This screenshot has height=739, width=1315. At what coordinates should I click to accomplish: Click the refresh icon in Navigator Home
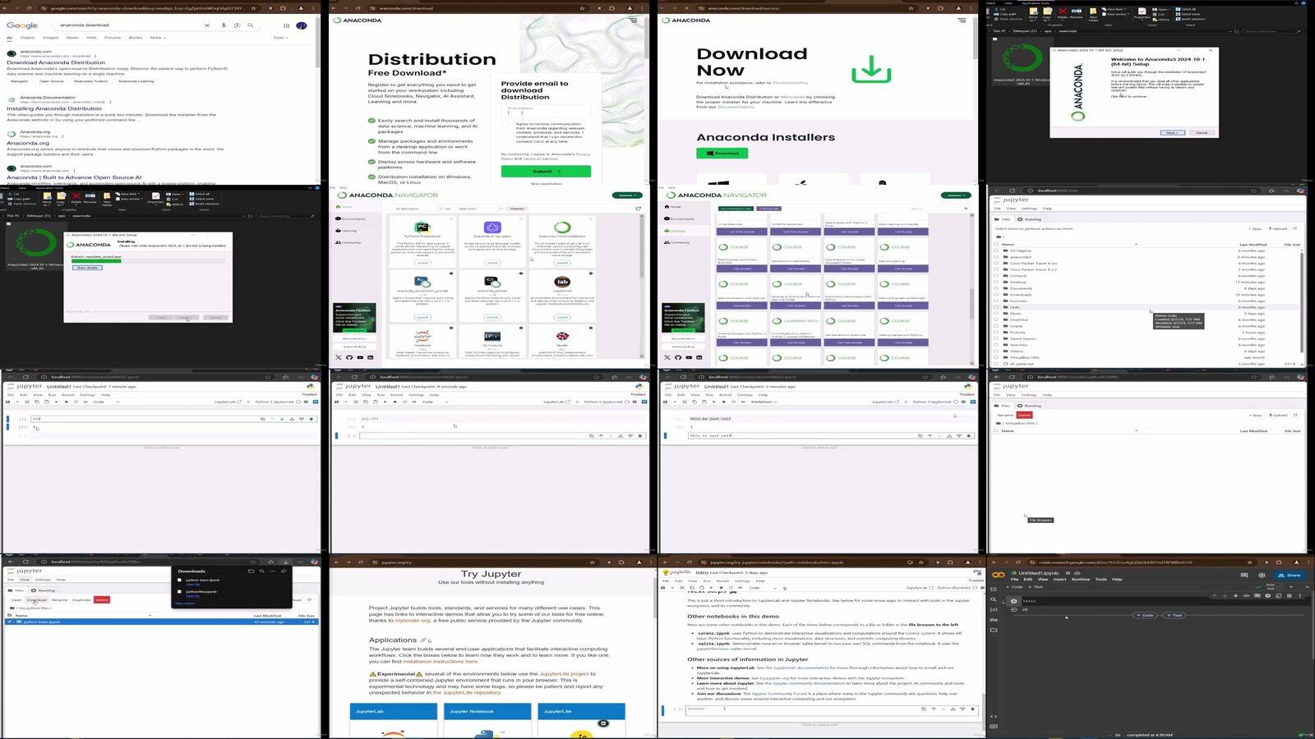(x=639, y=209)
